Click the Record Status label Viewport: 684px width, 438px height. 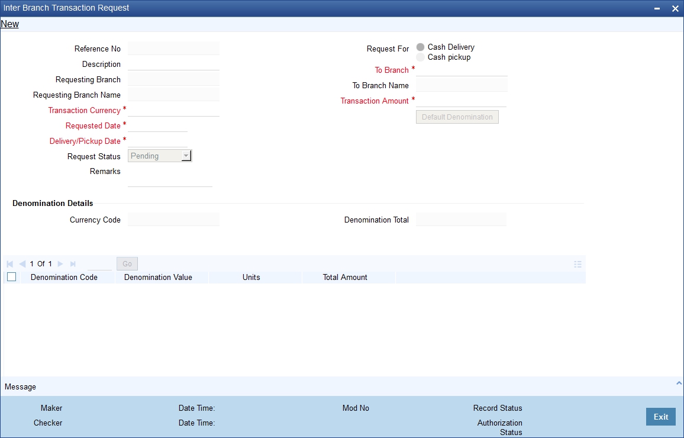498,408
